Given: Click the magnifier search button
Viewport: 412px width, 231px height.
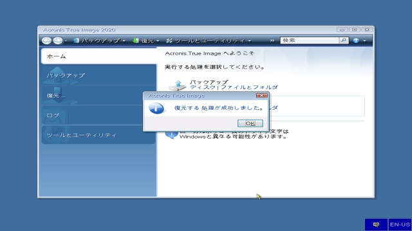Looking at the screenshot, I should (344, 40).
